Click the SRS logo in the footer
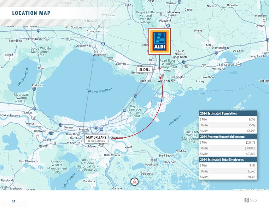Viewport: 269px width, 207px height. click(251, 200)
